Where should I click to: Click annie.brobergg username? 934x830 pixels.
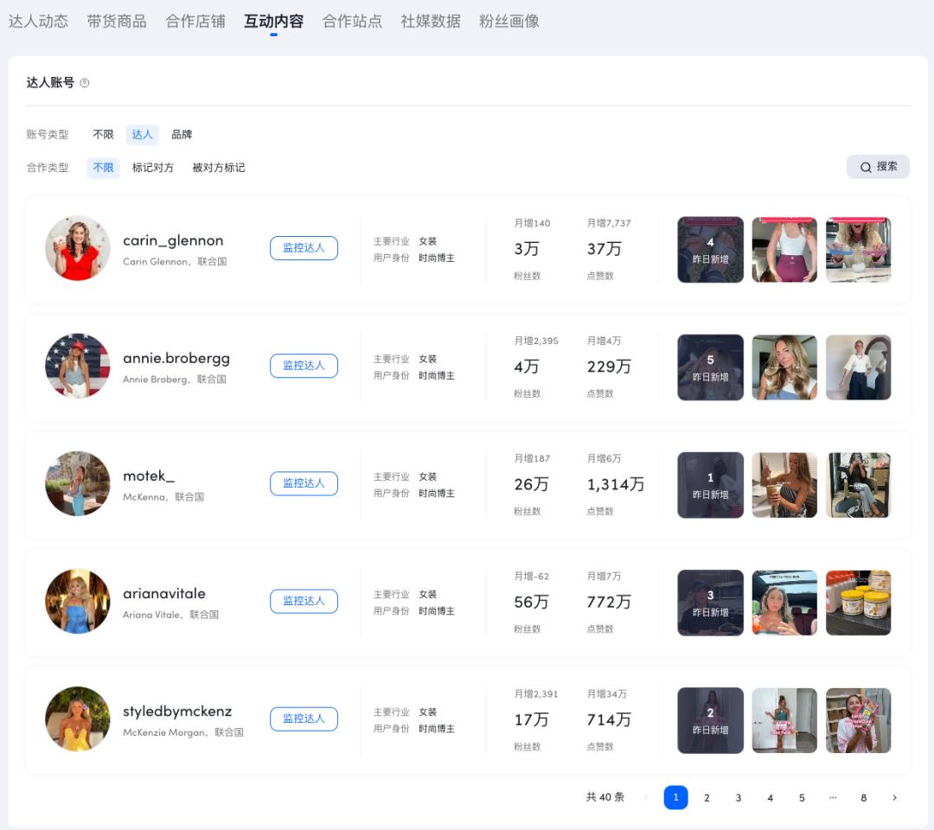click(x=176, y=359)
